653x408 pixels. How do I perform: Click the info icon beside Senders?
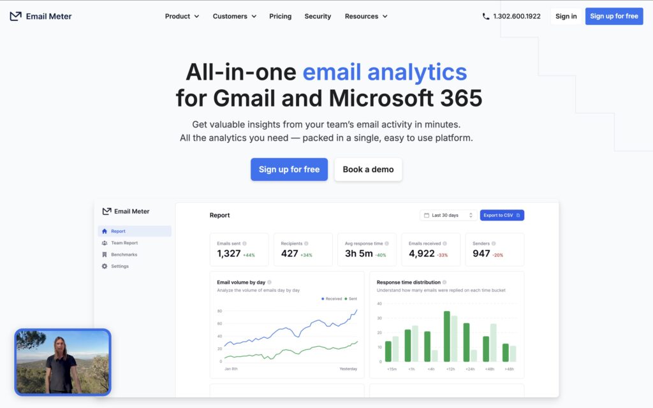pyautogui.click(x=494, y=244)
